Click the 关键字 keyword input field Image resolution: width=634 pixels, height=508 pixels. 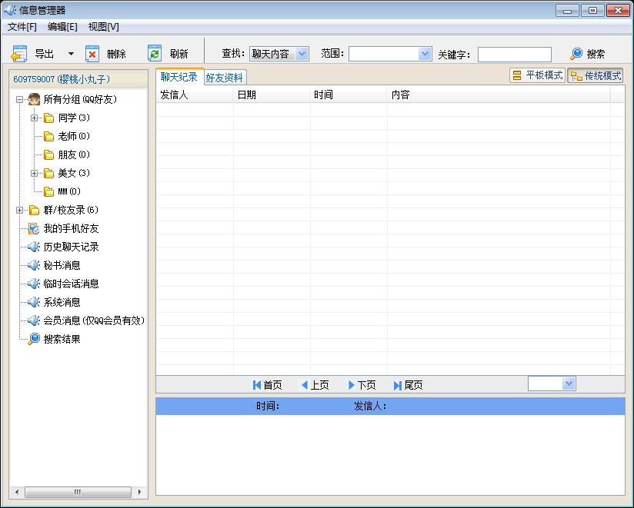(514, 54)
